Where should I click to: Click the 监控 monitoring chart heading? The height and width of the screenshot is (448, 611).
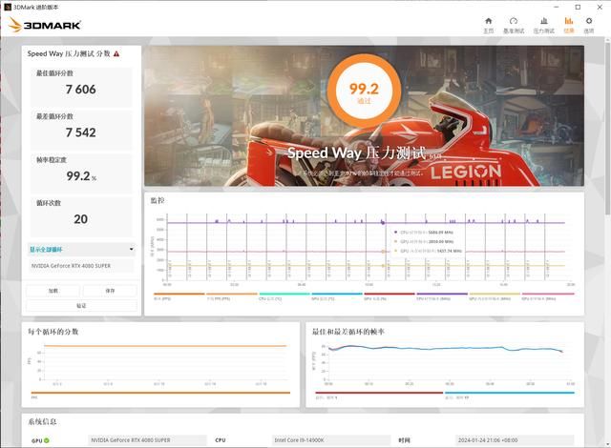[x=158, y=201]
